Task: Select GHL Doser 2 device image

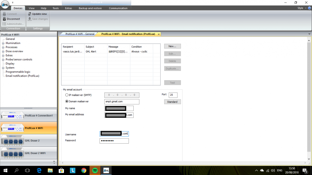Action: pos(12,141)
